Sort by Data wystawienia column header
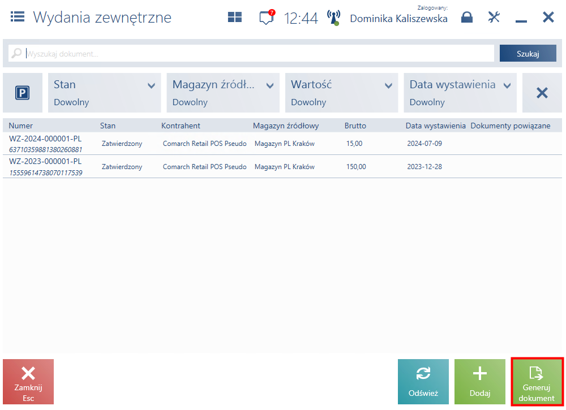Image resolution: width=566 pixels, height=410 pixels. [435, 126]
